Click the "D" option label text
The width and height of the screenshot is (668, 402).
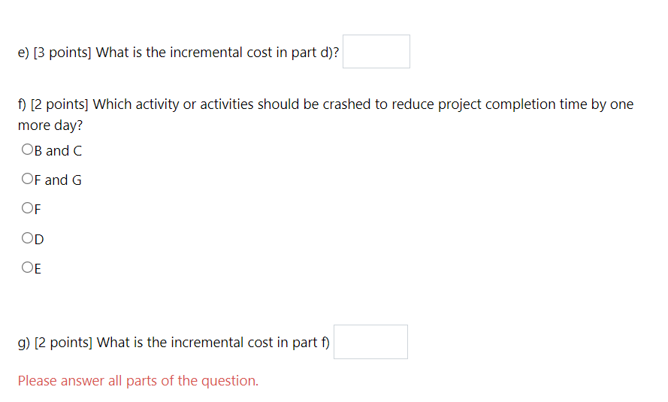point(39,240)
